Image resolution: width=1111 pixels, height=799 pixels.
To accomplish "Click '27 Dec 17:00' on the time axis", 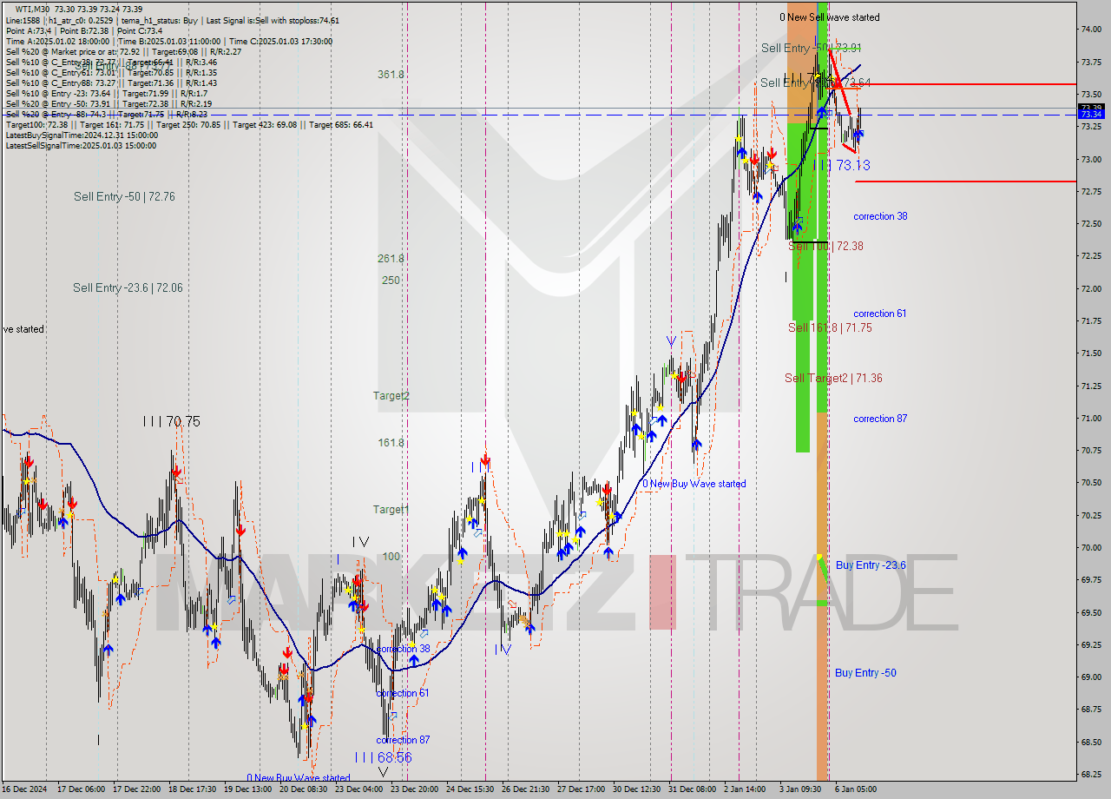I will [x=581, y=789].
